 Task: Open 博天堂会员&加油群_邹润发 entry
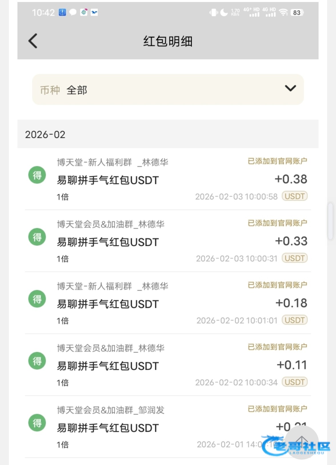111,410
